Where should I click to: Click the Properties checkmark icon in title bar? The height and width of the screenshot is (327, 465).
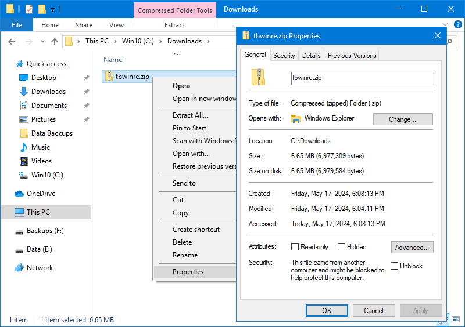pyautogui.click(x=29, y=9)
